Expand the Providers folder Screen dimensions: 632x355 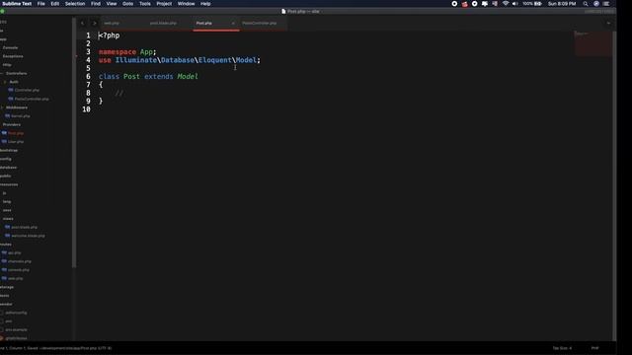11,124
